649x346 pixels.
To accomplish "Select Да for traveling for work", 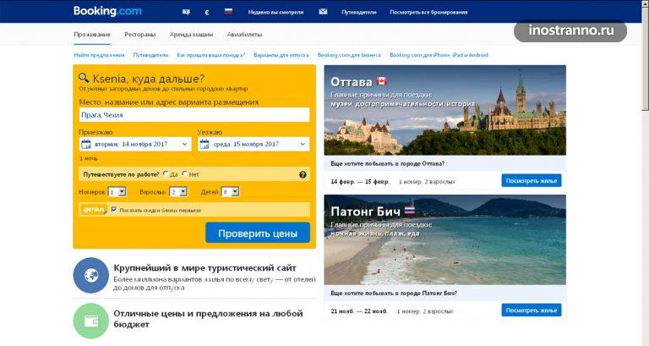I will [x=166, y=173].
